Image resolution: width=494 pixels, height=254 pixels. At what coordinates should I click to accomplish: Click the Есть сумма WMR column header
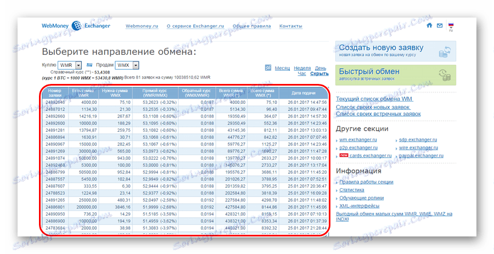click(x=83, y=93)
